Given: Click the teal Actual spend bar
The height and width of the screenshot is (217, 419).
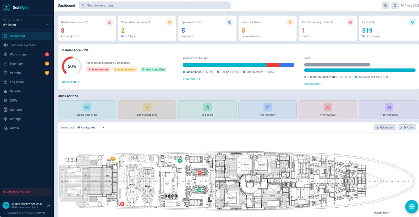Looking at the screenshot, I should [360, 70].
